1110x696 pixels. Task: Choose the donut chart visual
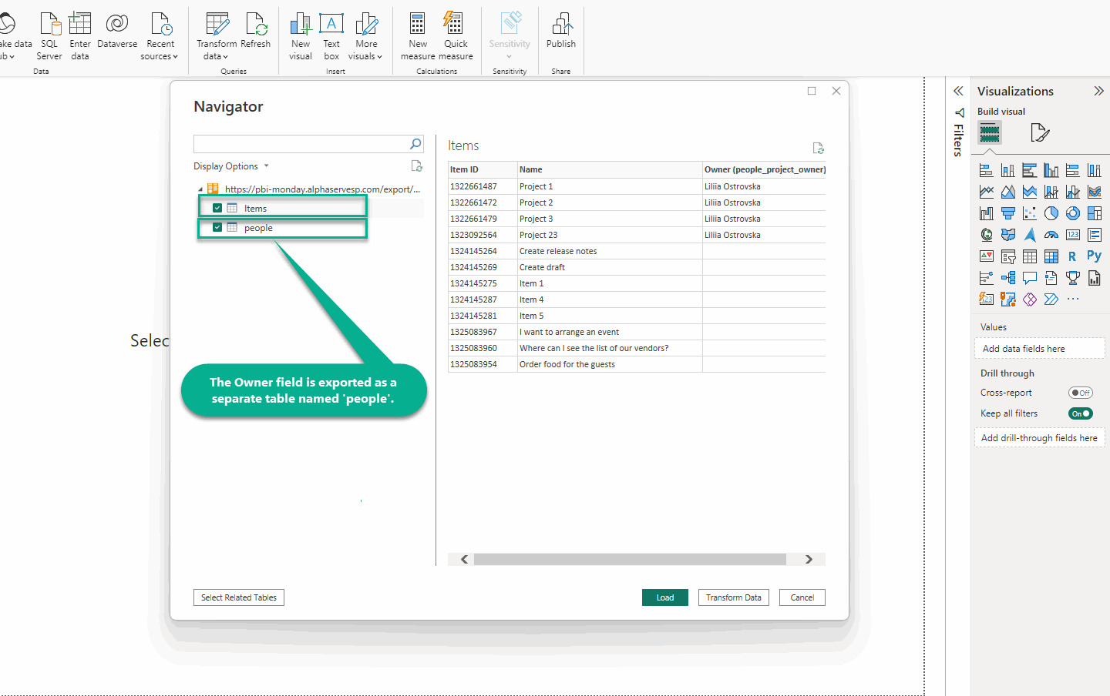[x=1072, y=213]
